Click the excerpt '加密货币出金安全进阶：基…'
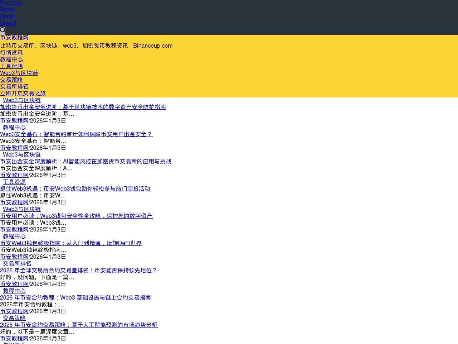The image size is (458, 344). (37, 114)
